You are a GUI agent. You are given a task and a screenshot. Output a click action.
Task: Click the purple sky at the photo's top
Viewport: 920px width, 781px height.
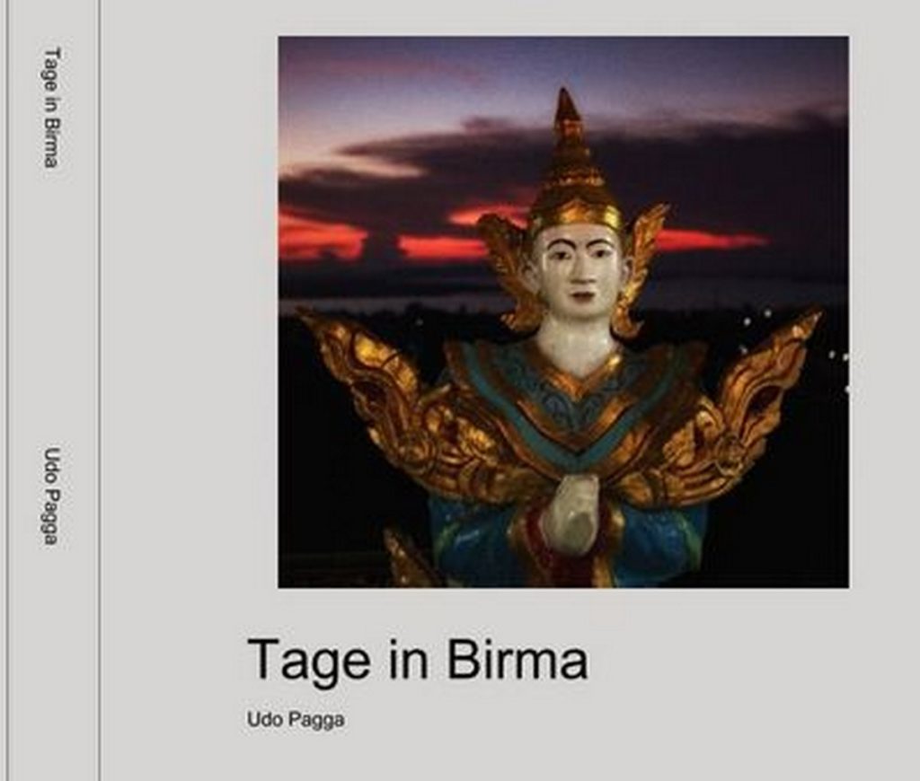point(563,70)
